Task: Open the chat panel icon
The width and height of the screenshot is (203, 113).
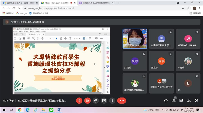Action: [181, 101]
